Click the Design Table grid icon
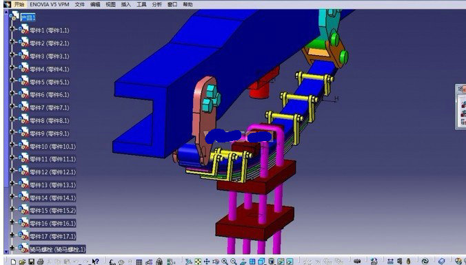 click(x=139, y=262)
